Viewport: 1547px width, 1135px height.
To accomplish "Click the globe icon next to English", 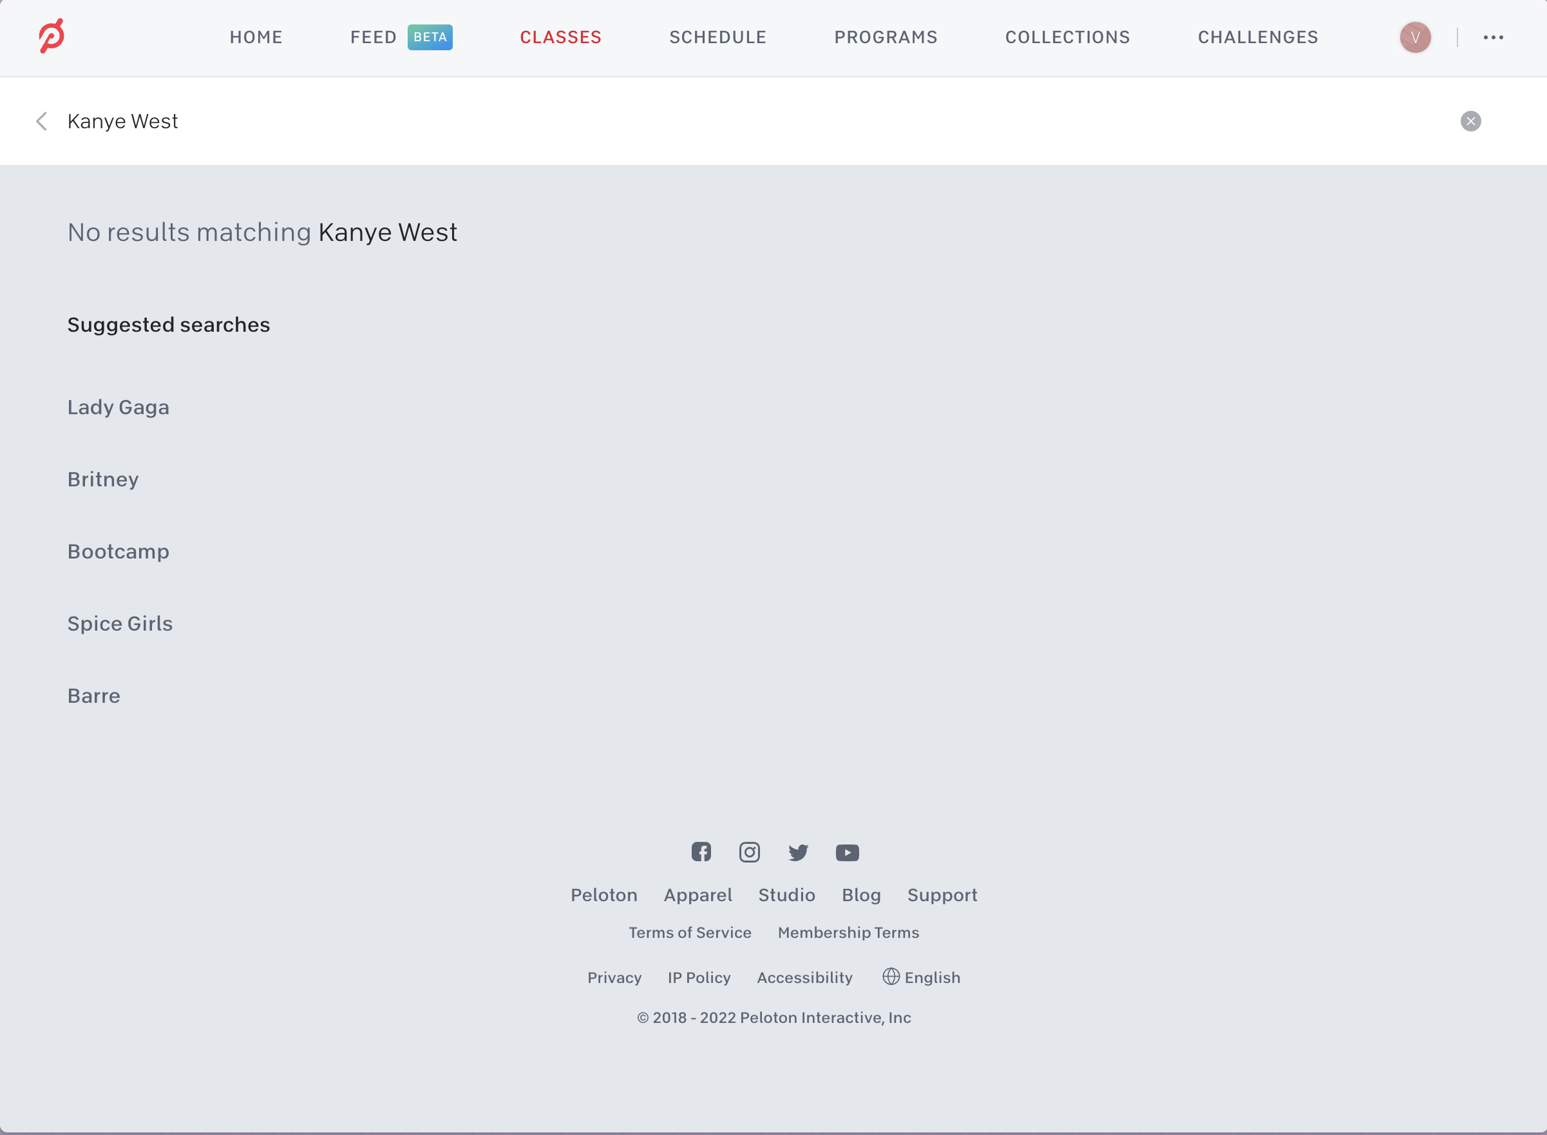I will 891,977.
